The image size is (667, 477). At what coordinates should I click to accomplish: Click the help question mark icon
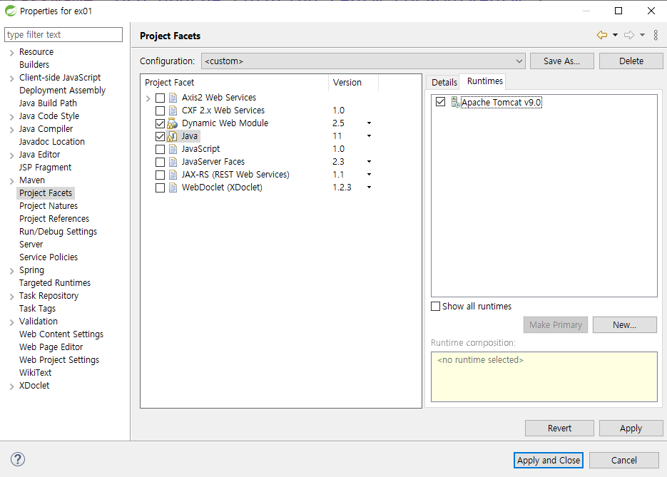[x=18, y=459]
